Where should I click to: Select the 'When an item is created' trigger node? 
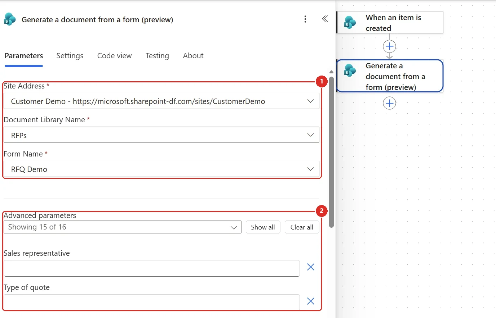click(x=390, y=22)
